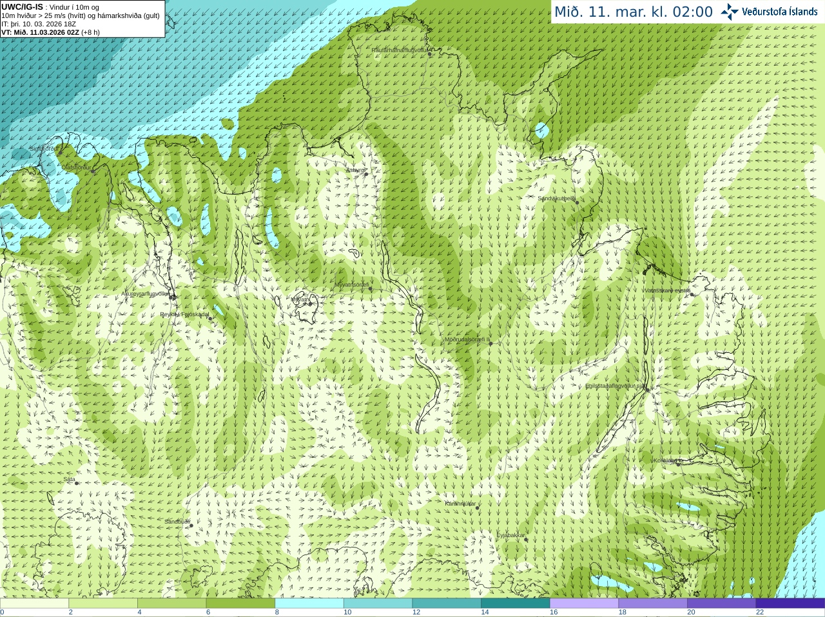The width and height of the screenshot is (825, 617).
Task: Click the Ásbyrgi station marker
Action: (x=366, y=174)
